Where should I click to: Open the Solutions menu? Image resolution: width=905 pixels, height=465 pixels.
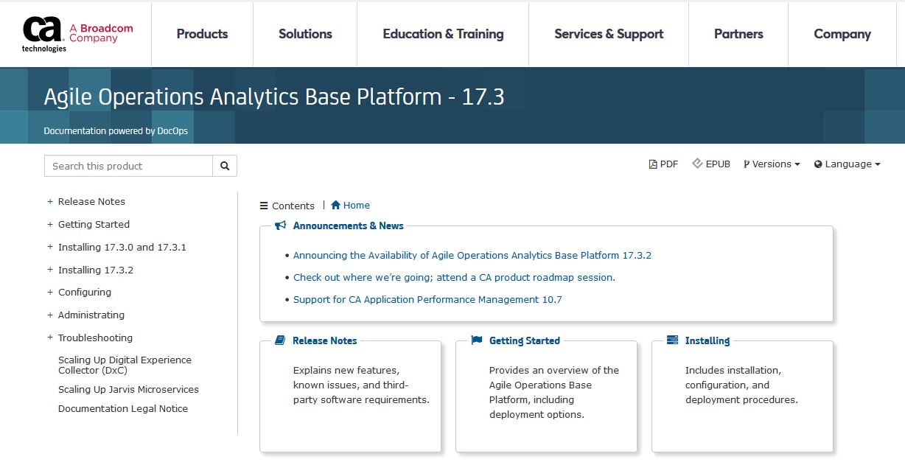305,34
